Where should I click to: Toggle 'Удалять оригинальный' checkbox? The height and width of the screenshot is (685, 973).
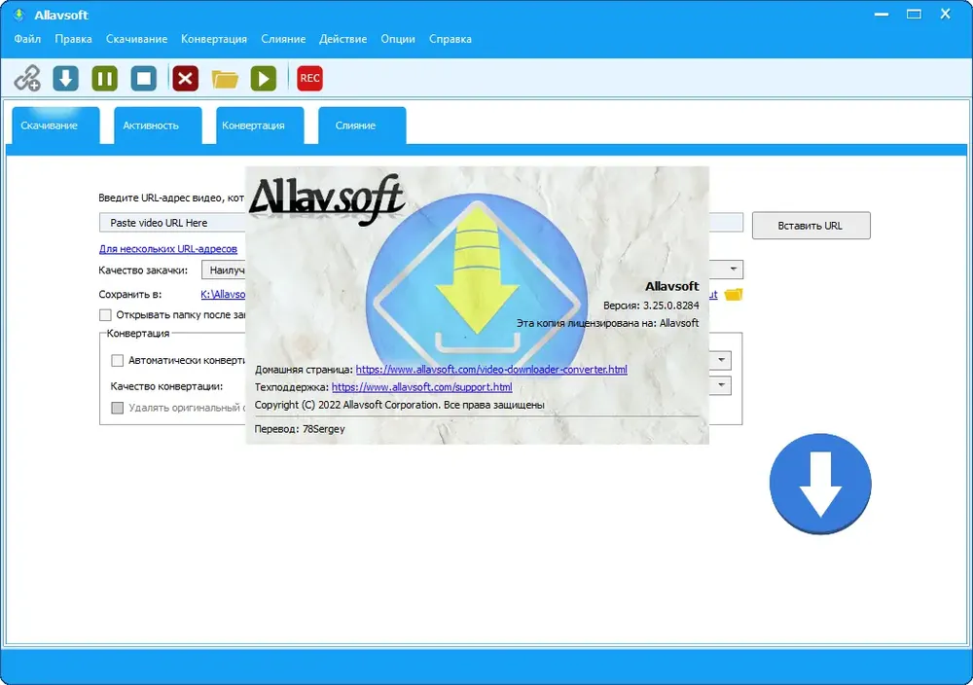click(x=118, y=408)
